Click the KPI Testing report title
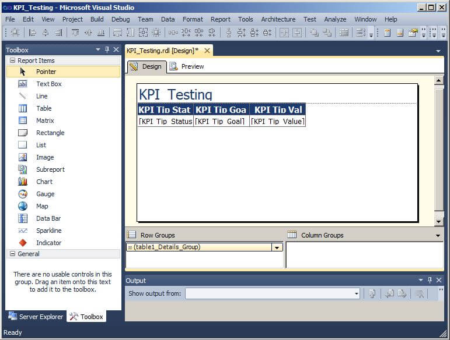 (x=176, y=94)
